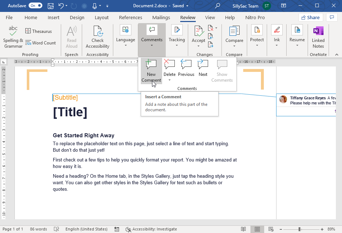Open Linked Notes in OneNote
The width and height of the screenshot is (342, 233).
318,36
